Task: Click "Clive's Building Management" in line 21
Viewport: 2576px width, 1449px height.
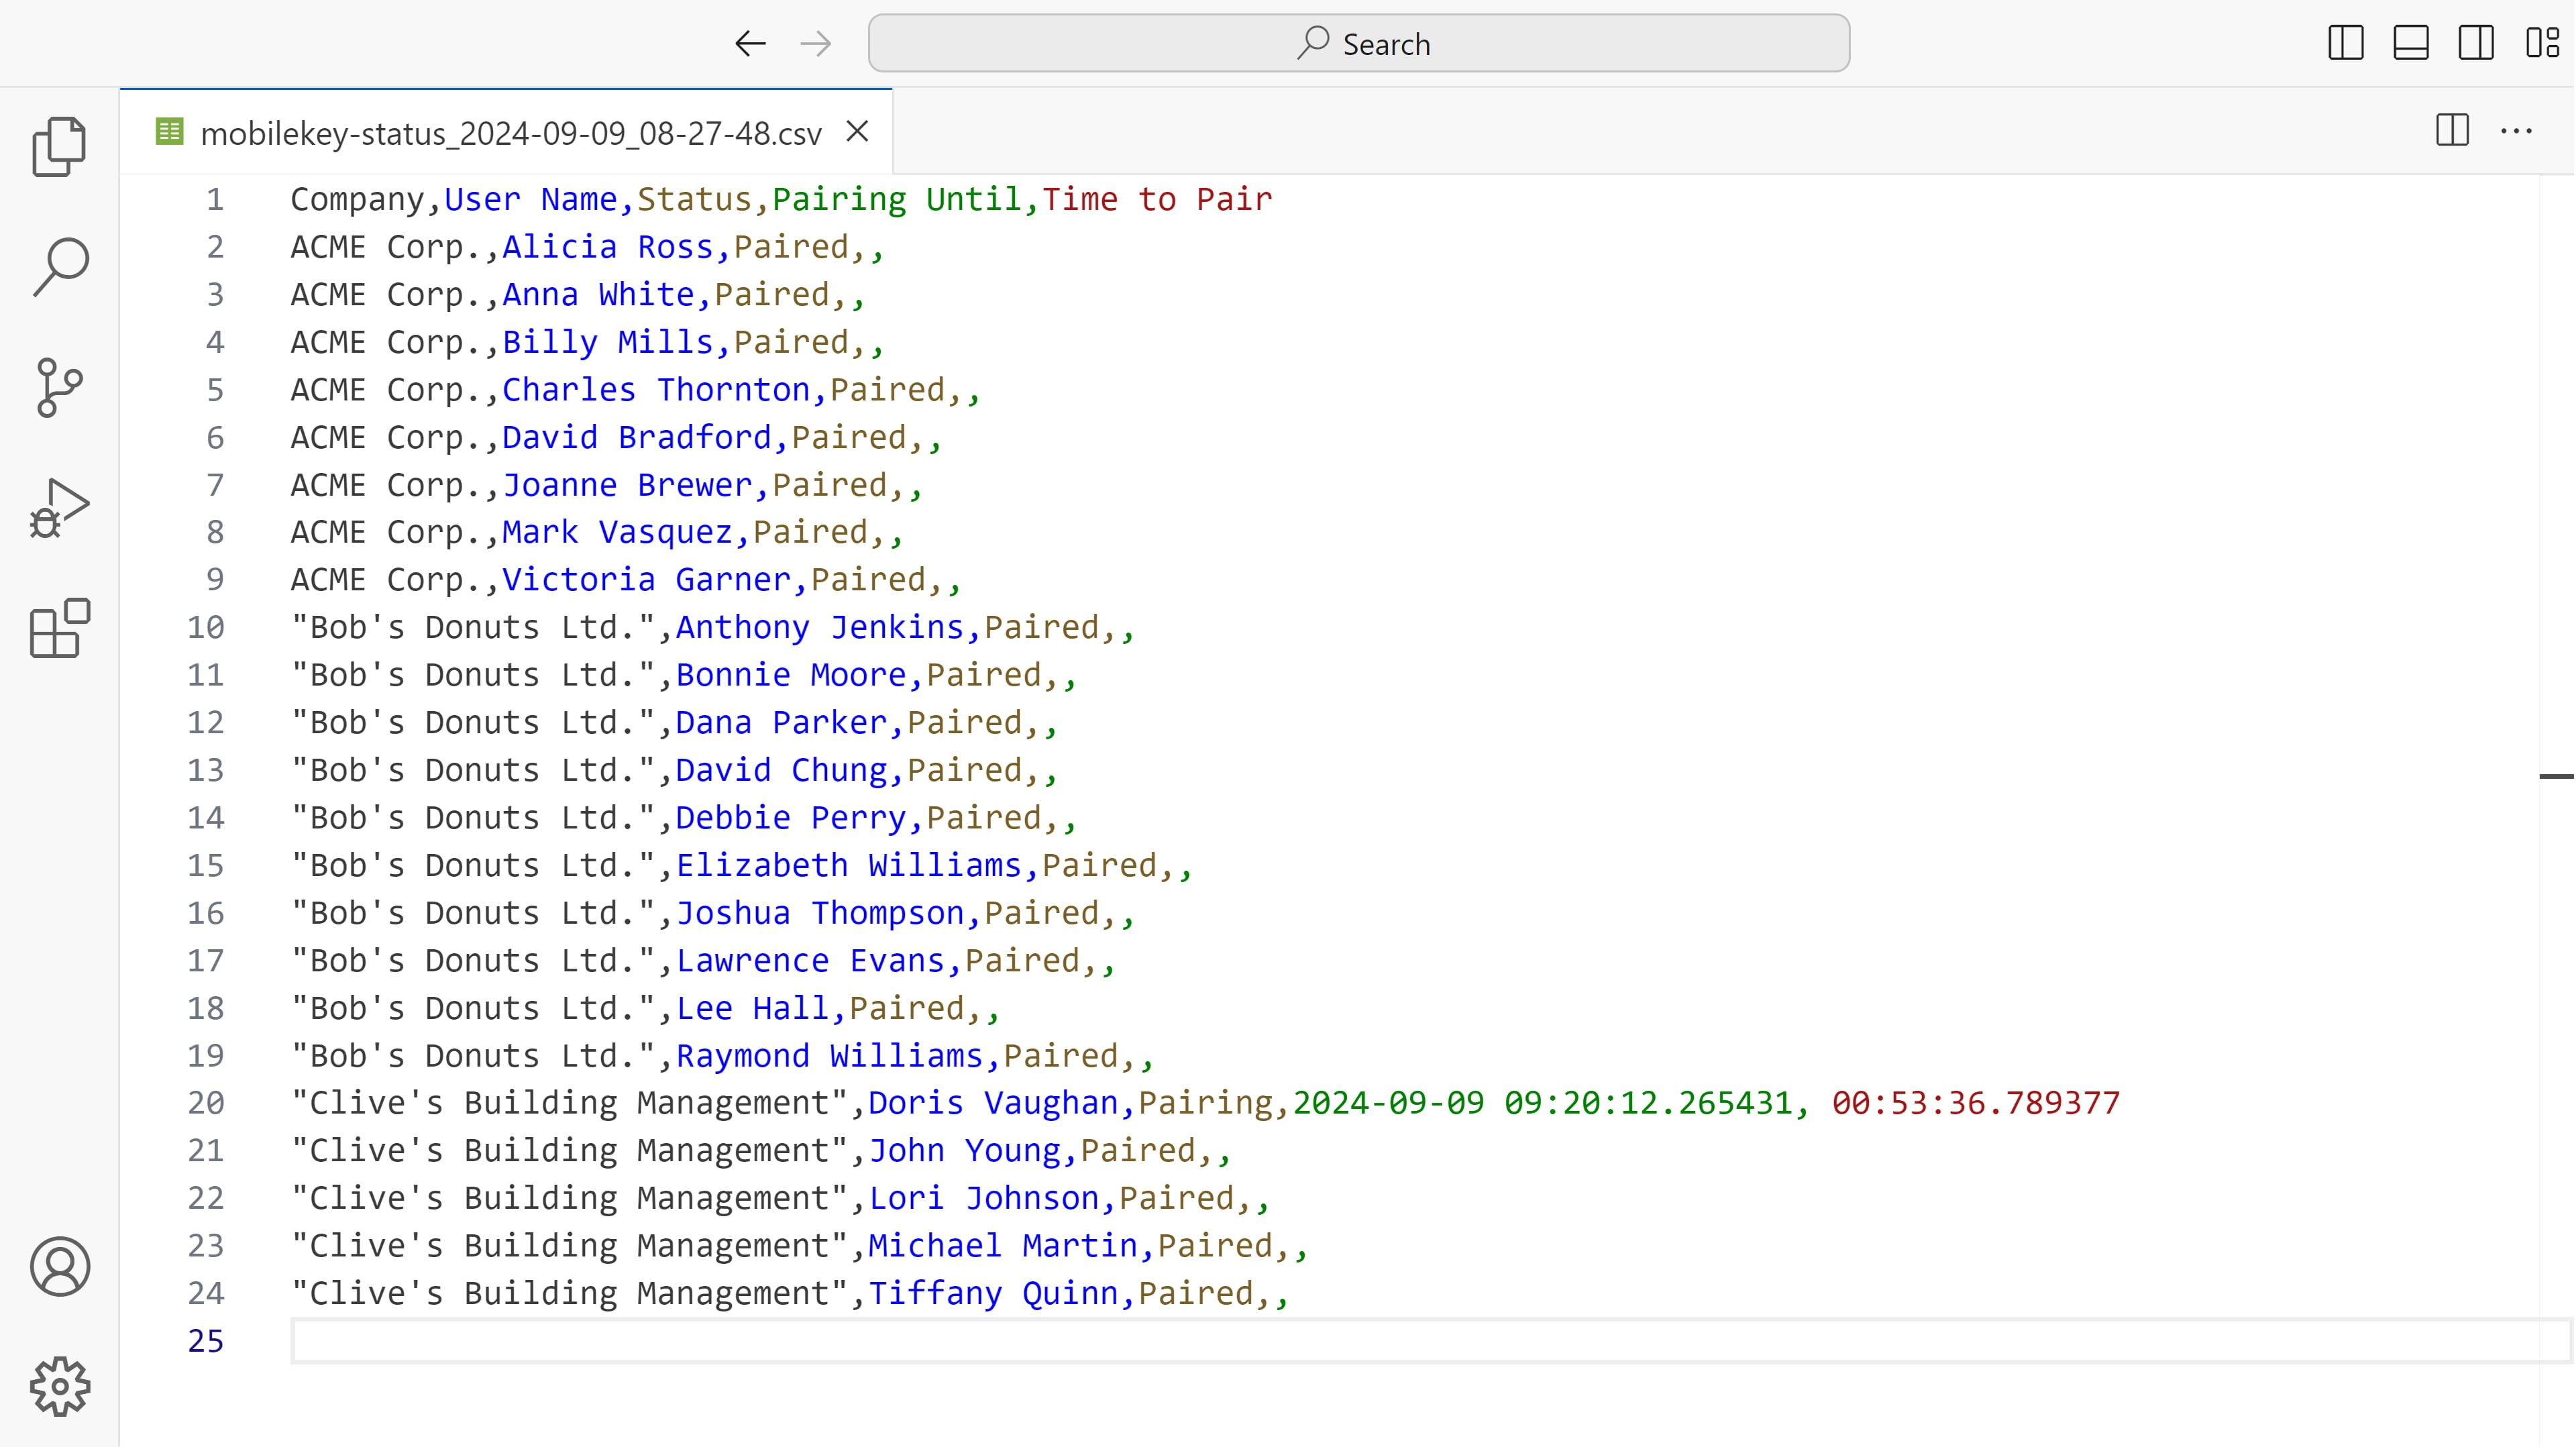Action: pyautogui.click(x=570, y=1151)
